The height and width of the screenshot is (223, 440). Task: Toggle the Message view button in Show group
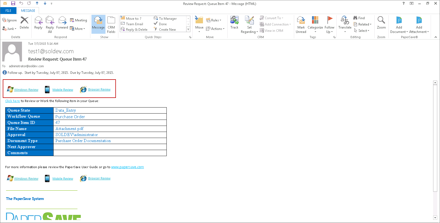click(98, 24)
